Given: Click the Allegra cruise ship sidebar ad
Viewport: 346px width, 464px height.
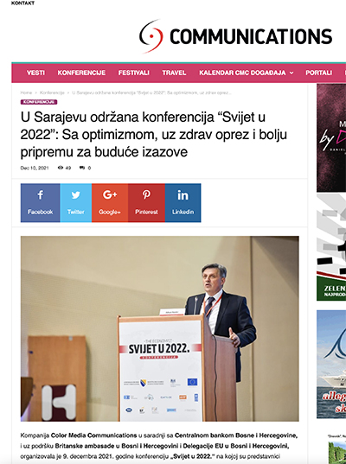Looking at the screenshot, I should 331,364.
